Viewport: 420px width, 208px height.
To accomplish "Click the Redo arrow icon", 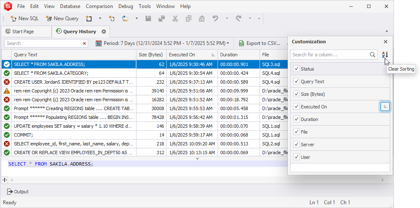I will [x=239, y=18].
